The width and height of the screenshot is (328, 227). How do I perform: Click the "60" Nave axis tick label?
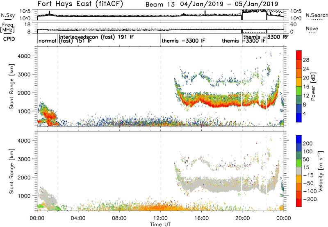tap(293, 25)
